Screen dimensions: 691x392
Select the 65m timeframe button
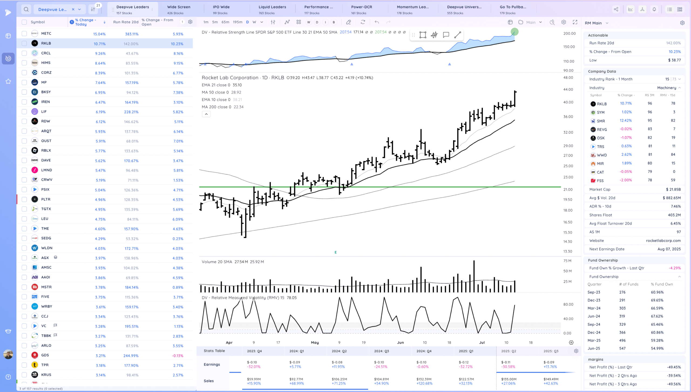coord(225,22)
